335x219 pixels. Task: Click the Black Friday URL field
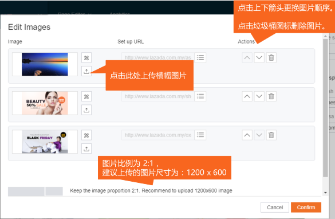point(158,135)
